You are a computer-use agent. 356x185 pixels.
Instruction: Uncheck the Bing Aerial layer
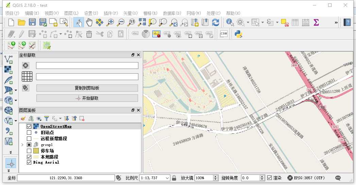(29, 162)
